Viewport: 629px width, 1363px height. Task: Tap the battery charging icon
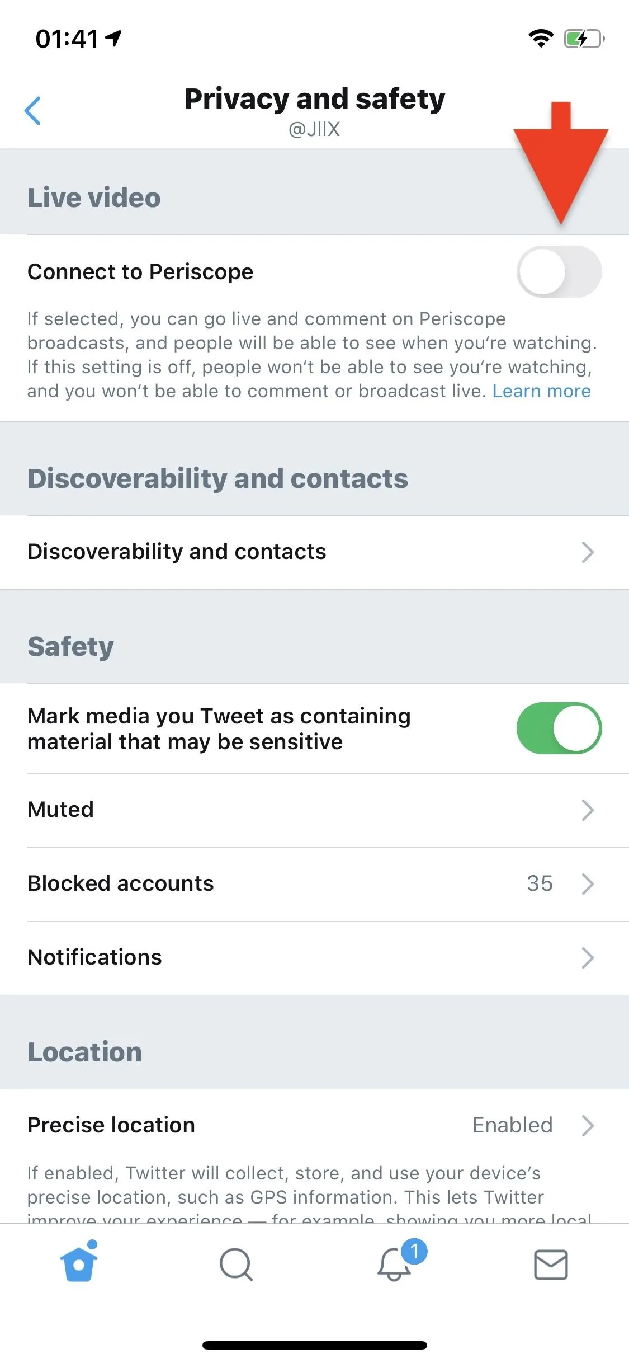pyautogui.click(x=584, y=39)
